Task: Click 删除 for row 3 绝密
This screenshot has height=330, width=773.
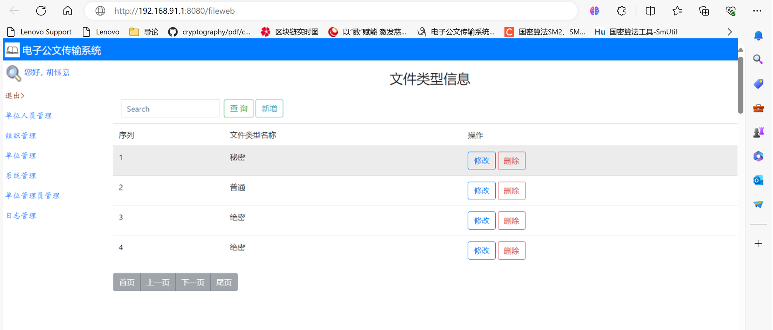Action: [x=512, y=220]
